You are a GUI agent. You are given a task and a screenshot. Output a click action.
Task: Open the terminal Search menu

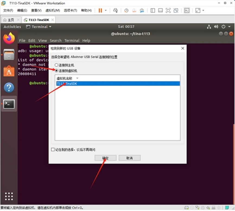click(x=56, y=41)
